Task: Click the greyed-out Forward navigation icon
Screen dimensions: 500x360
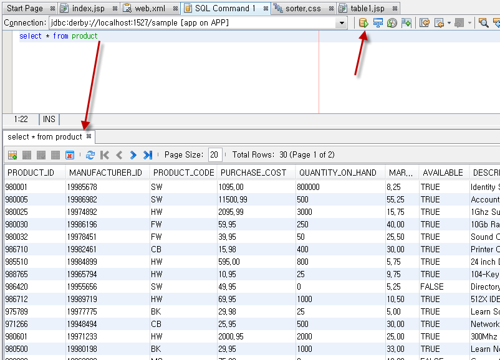Action: point(459,23)
